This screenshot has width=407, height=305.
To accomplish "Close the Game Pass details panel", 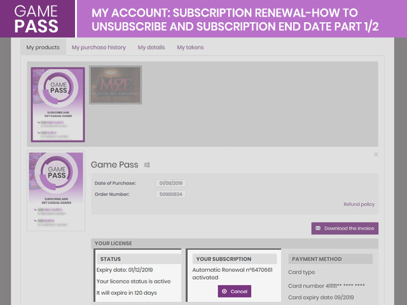I will click(x=376, y=154).
